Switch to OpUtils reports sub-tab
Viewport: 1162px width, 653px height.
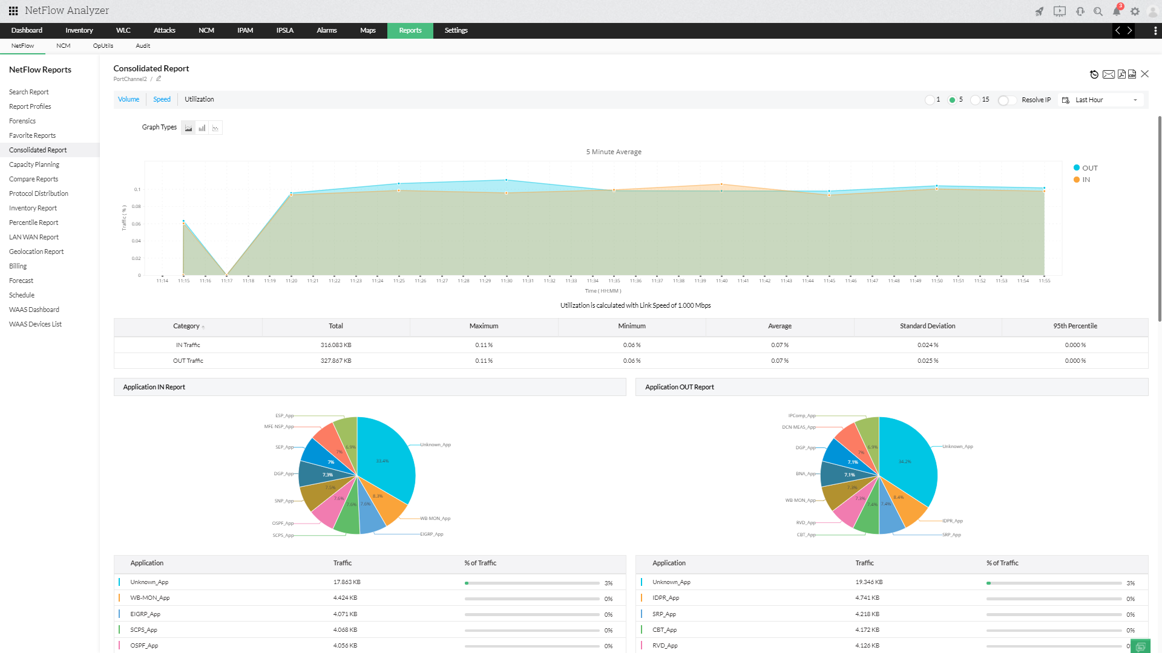(103, 46)
